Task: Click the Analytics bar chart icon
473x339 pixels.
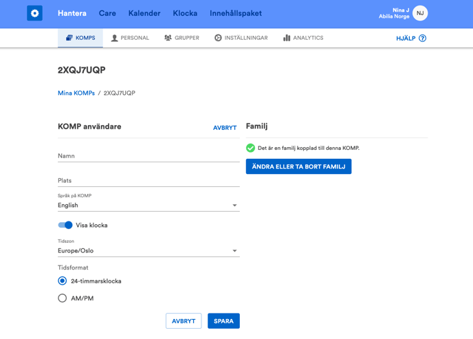Action: pyautogui.click(x=287, y=38)
